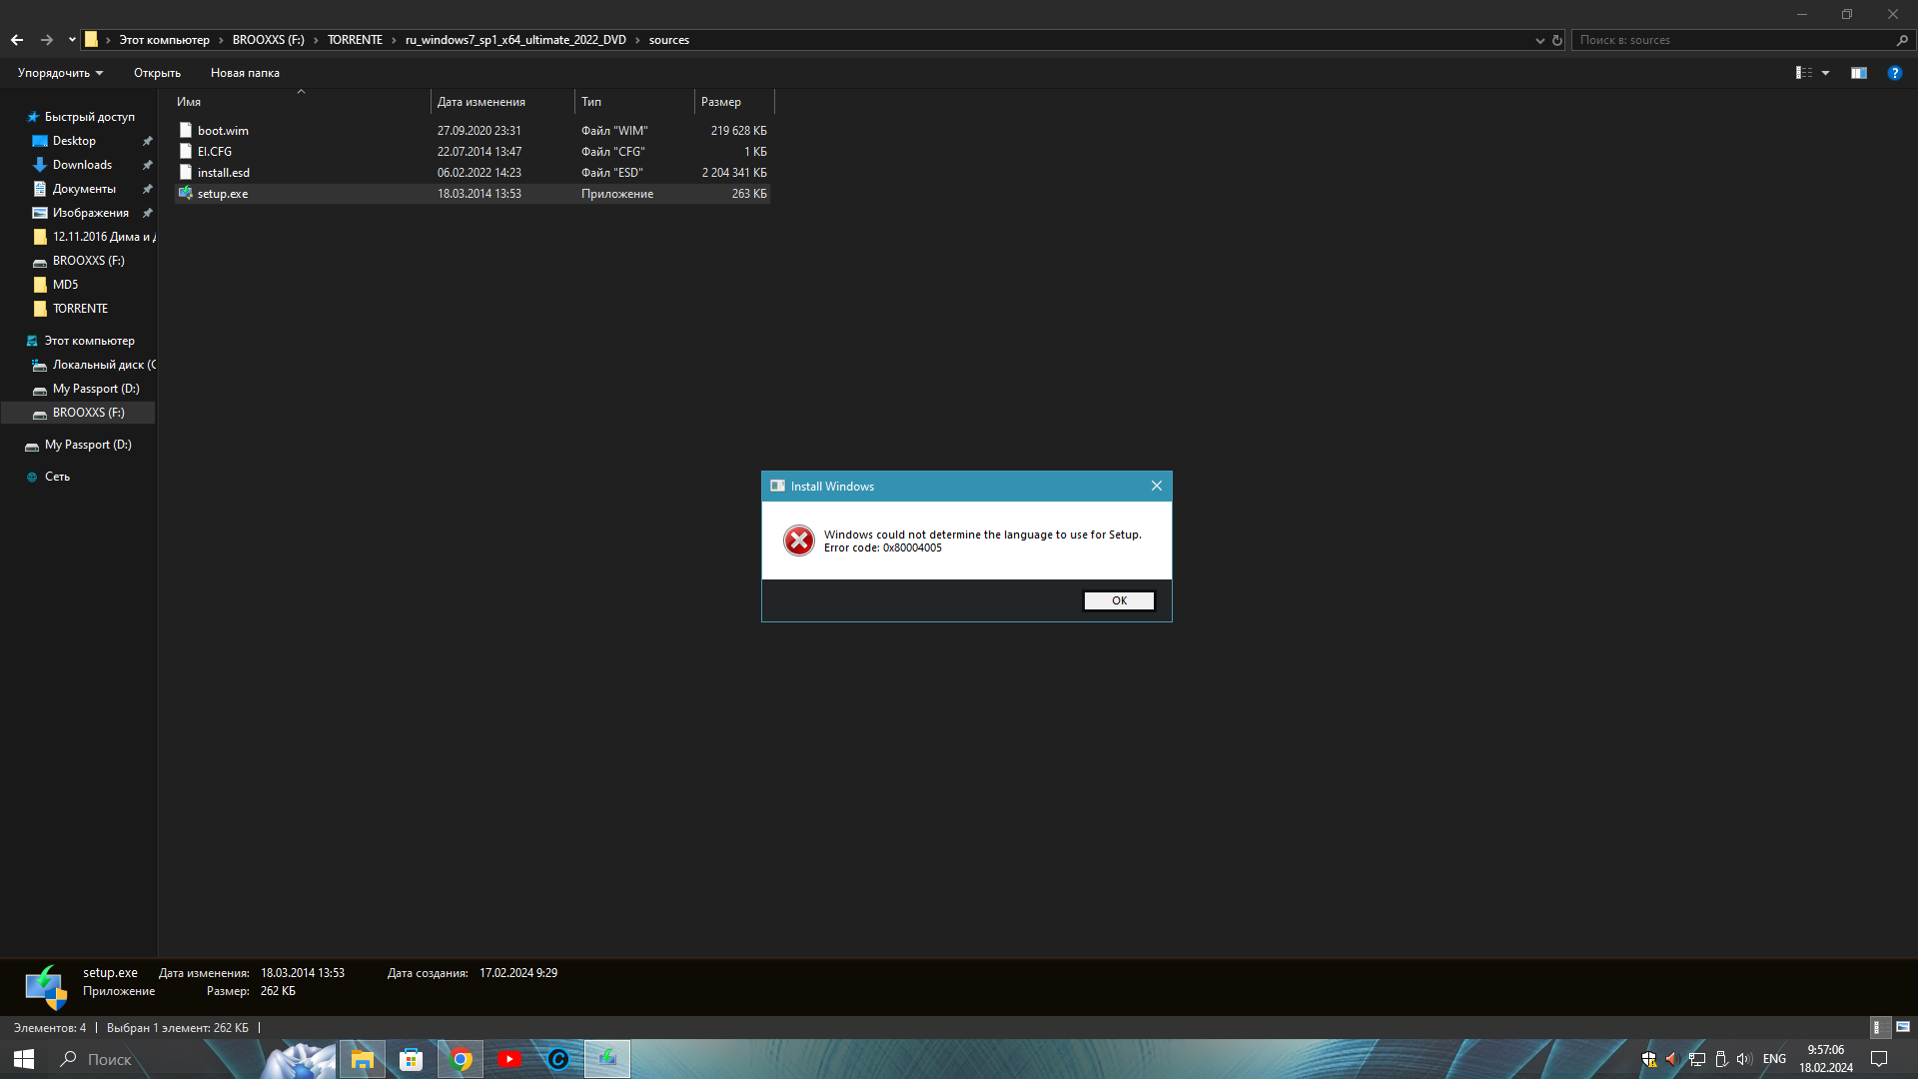Click the search field for sources

(1733, 40)
